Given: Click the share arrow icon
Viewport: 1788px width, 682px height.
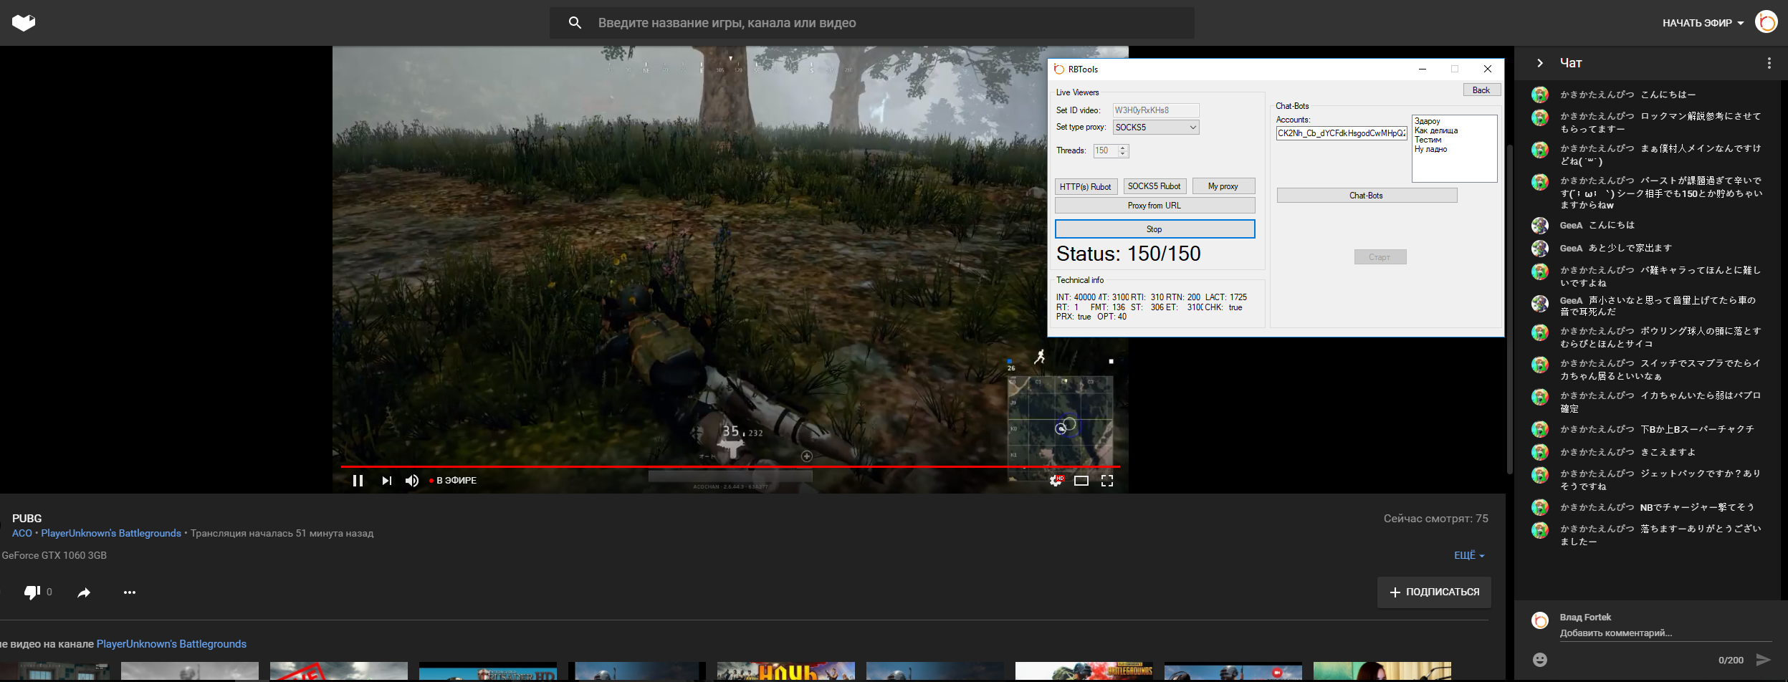Looking at the screenshot, I should [84, 592].
